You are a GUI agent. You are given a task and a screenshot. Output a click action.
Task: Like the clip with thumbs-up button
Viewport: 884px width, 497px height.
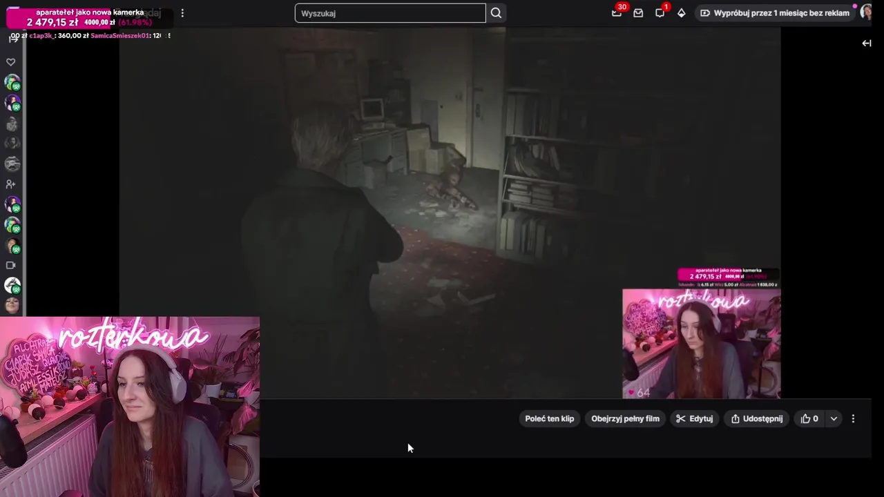tap(809, 418)
